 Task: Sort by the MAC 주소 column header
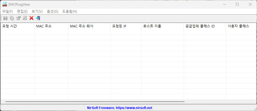tap(51, 26)
